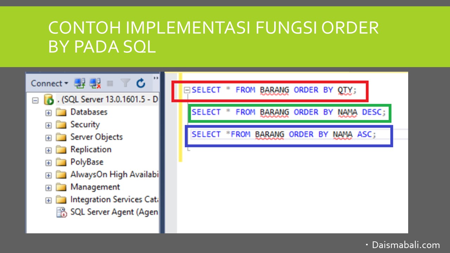Image resolution: width=450 pixels, height=253 pixels.
Task: Click the Connect Object Explorer icon
Action: [79, 83]
